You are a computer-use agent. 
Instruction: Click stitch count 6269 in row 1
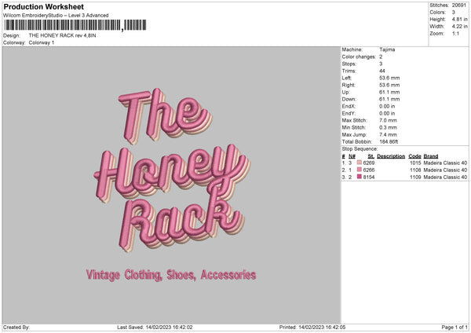(369, 163)
